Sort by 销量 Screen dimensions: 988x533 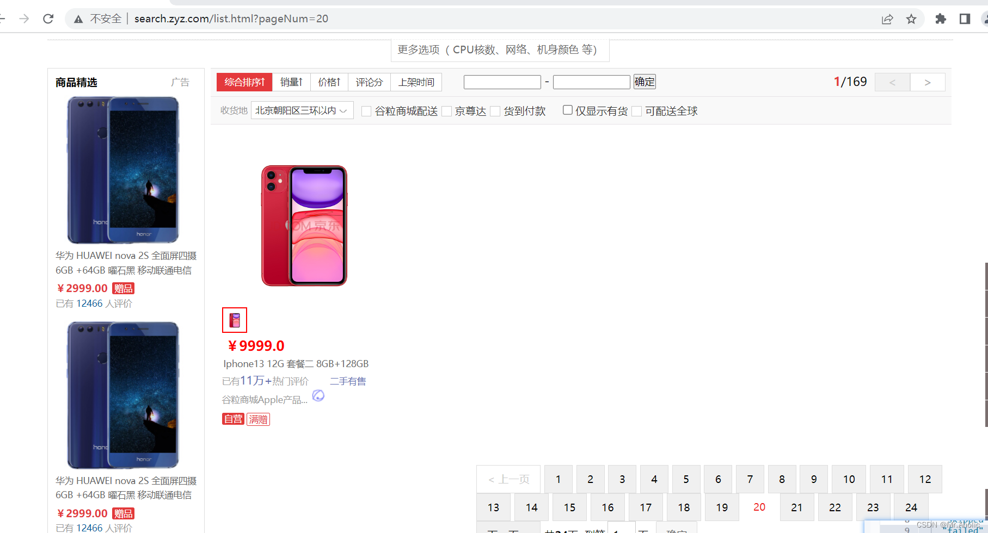291,82
